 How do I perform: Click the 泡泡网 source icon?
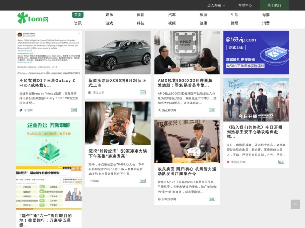tap(21, 110)
